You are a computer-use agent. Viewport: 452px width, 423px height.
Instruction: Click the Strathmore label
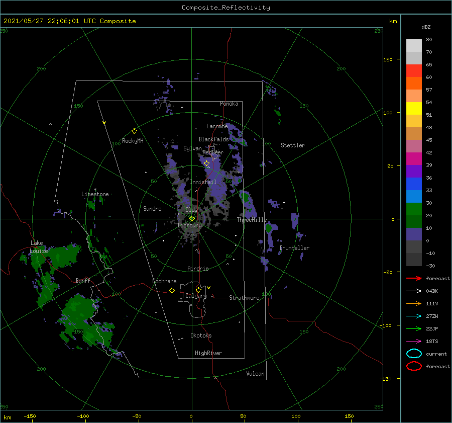244,298
